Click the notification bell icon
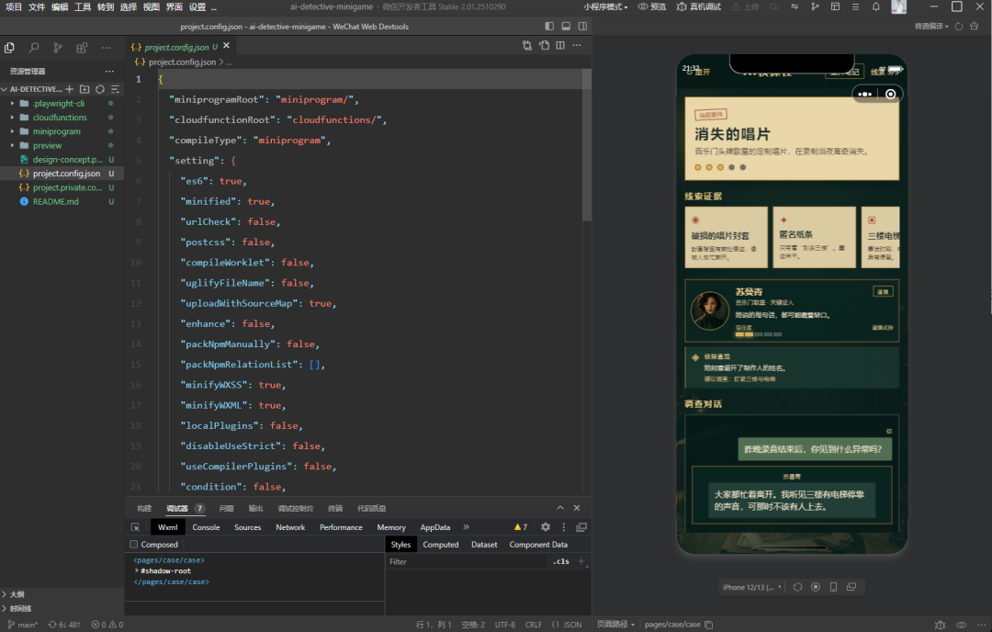This screenshot has height=632, width=992. click(875, 6)
